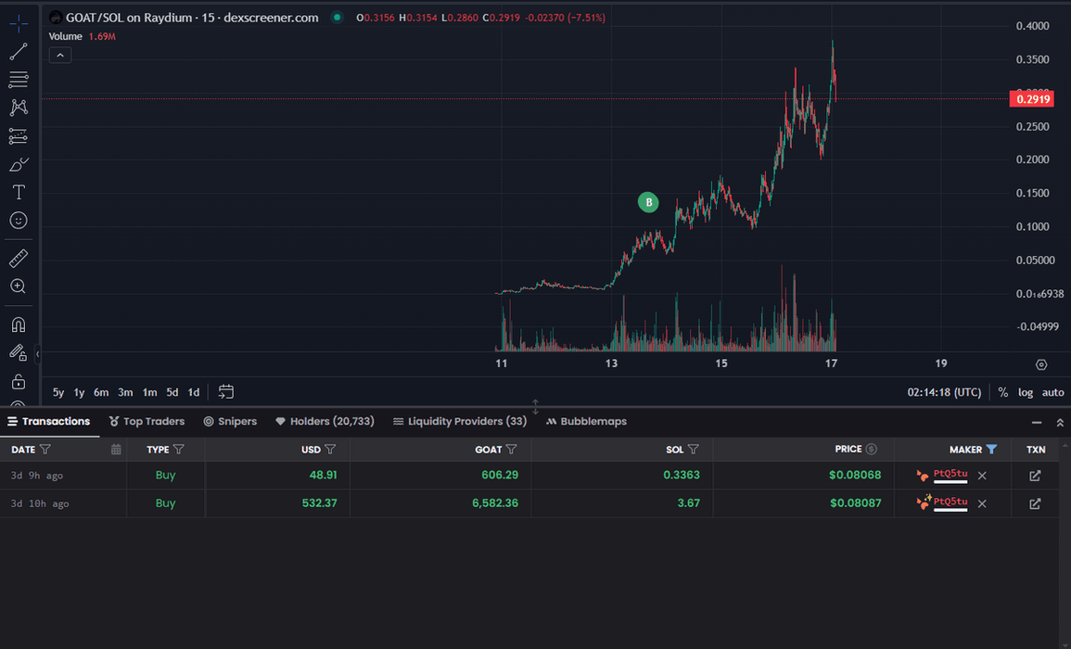Toggle magnet mode
1071x649 pixels.
tap(19, 324)
